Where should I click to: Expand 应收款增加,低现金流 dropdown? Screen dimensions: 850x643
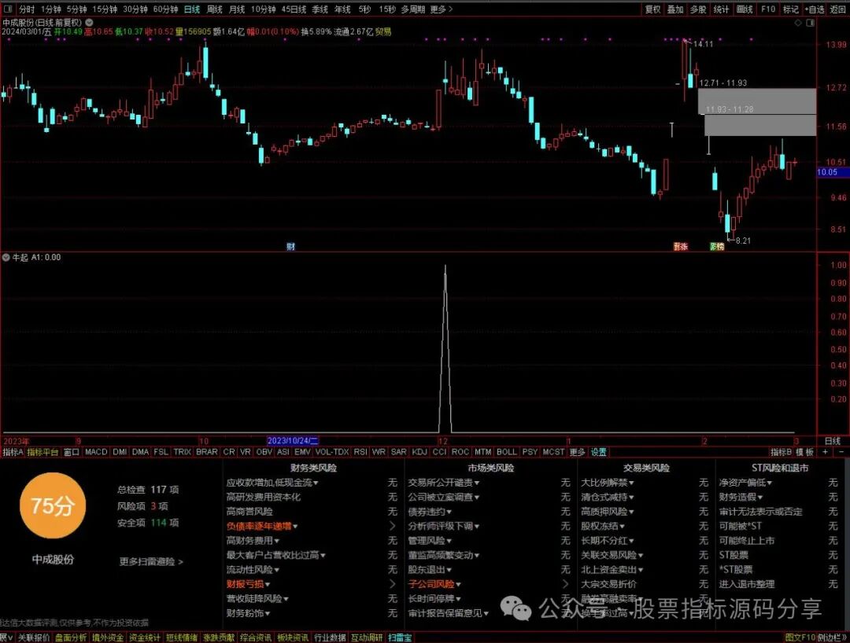tap(316, 483)
